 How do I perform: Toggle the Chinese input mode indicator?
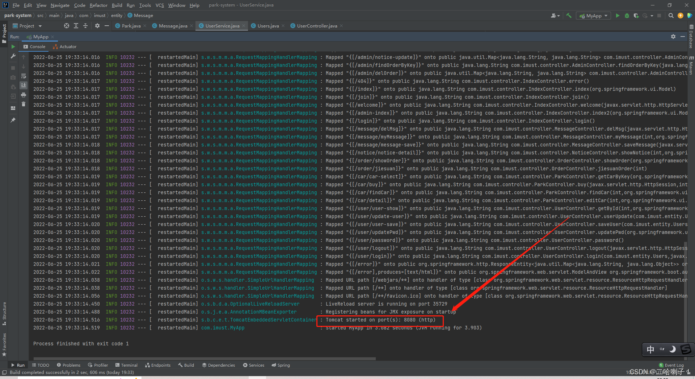650,349
